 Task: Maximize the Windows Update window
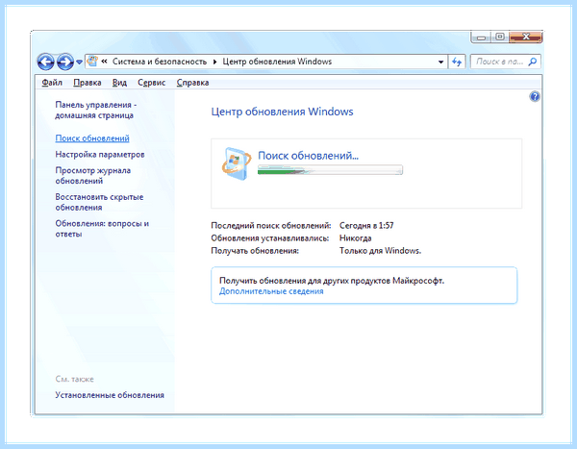pos(500,37)
